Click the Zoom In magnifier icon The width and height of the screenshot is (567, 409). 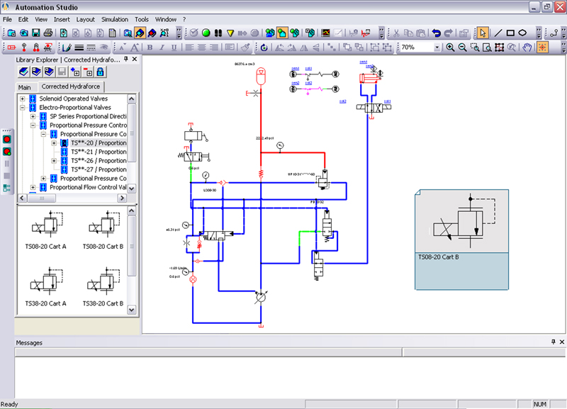(450, 45)
